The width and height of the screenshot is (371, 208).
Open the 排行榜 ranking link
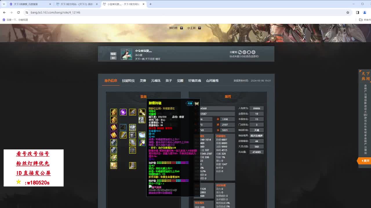[173, 28]
